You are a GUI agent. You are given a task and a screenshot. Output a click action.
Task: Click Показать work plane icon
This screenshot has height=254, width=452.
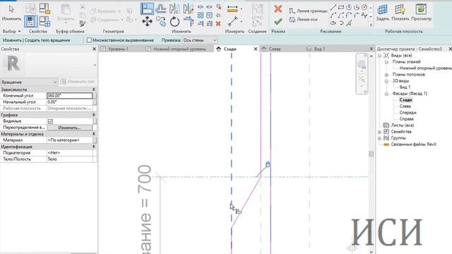(x=400, y=13)
